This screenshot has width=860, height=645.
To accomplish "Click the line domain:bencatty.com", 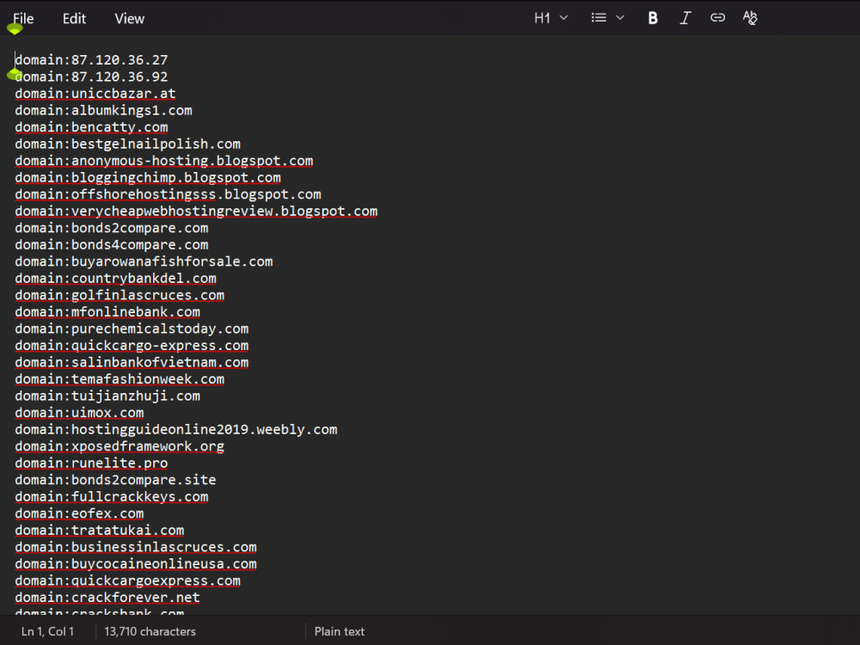I will pyautogui.click(x=91, y=127).
